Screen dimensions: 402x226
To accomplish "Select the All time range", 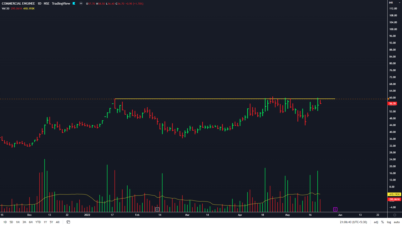I will [58, 222].
